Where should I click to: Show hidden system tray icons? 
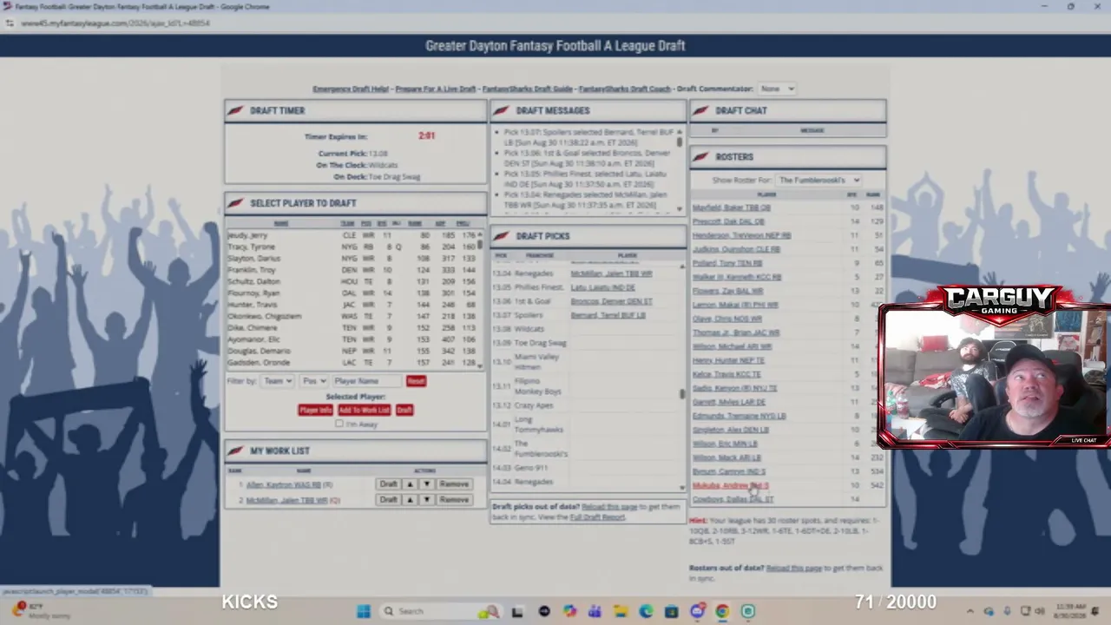coord(970,611)
